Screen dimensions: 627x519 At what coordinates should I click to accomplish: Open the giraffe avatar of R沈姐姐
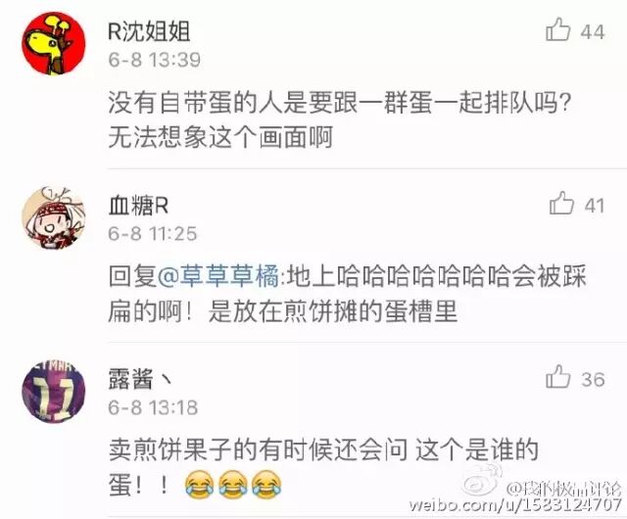54,43
